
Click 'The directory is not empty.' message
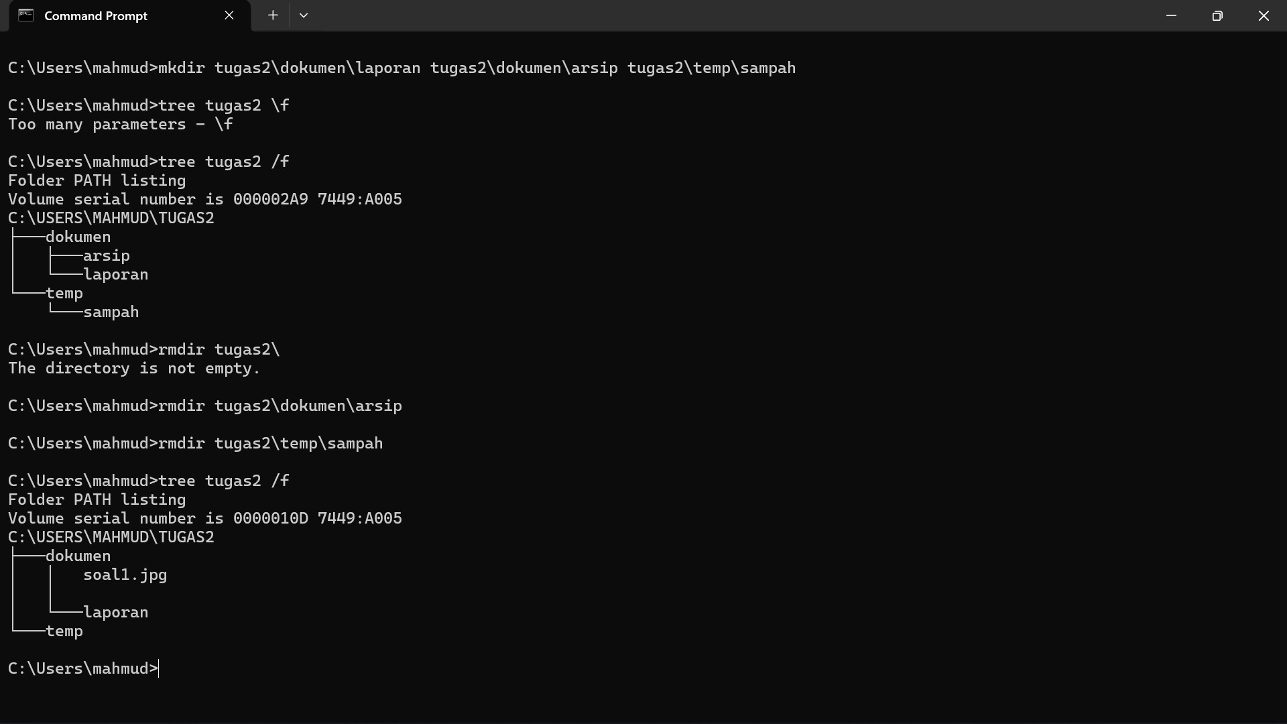pyautogui.click(x=134, y=369)
